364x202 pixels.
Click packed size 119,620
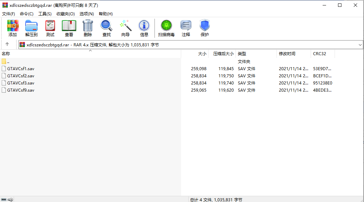click(x=226, y=90)
